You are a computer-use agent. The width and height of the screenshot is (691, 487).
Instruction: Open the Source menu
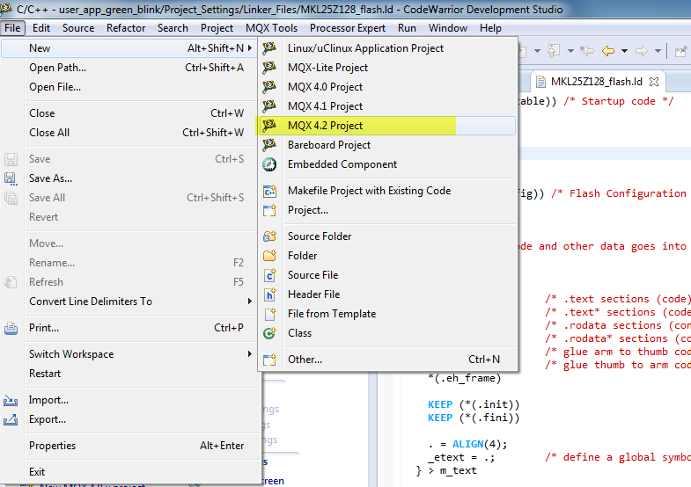tap(78, 28)
